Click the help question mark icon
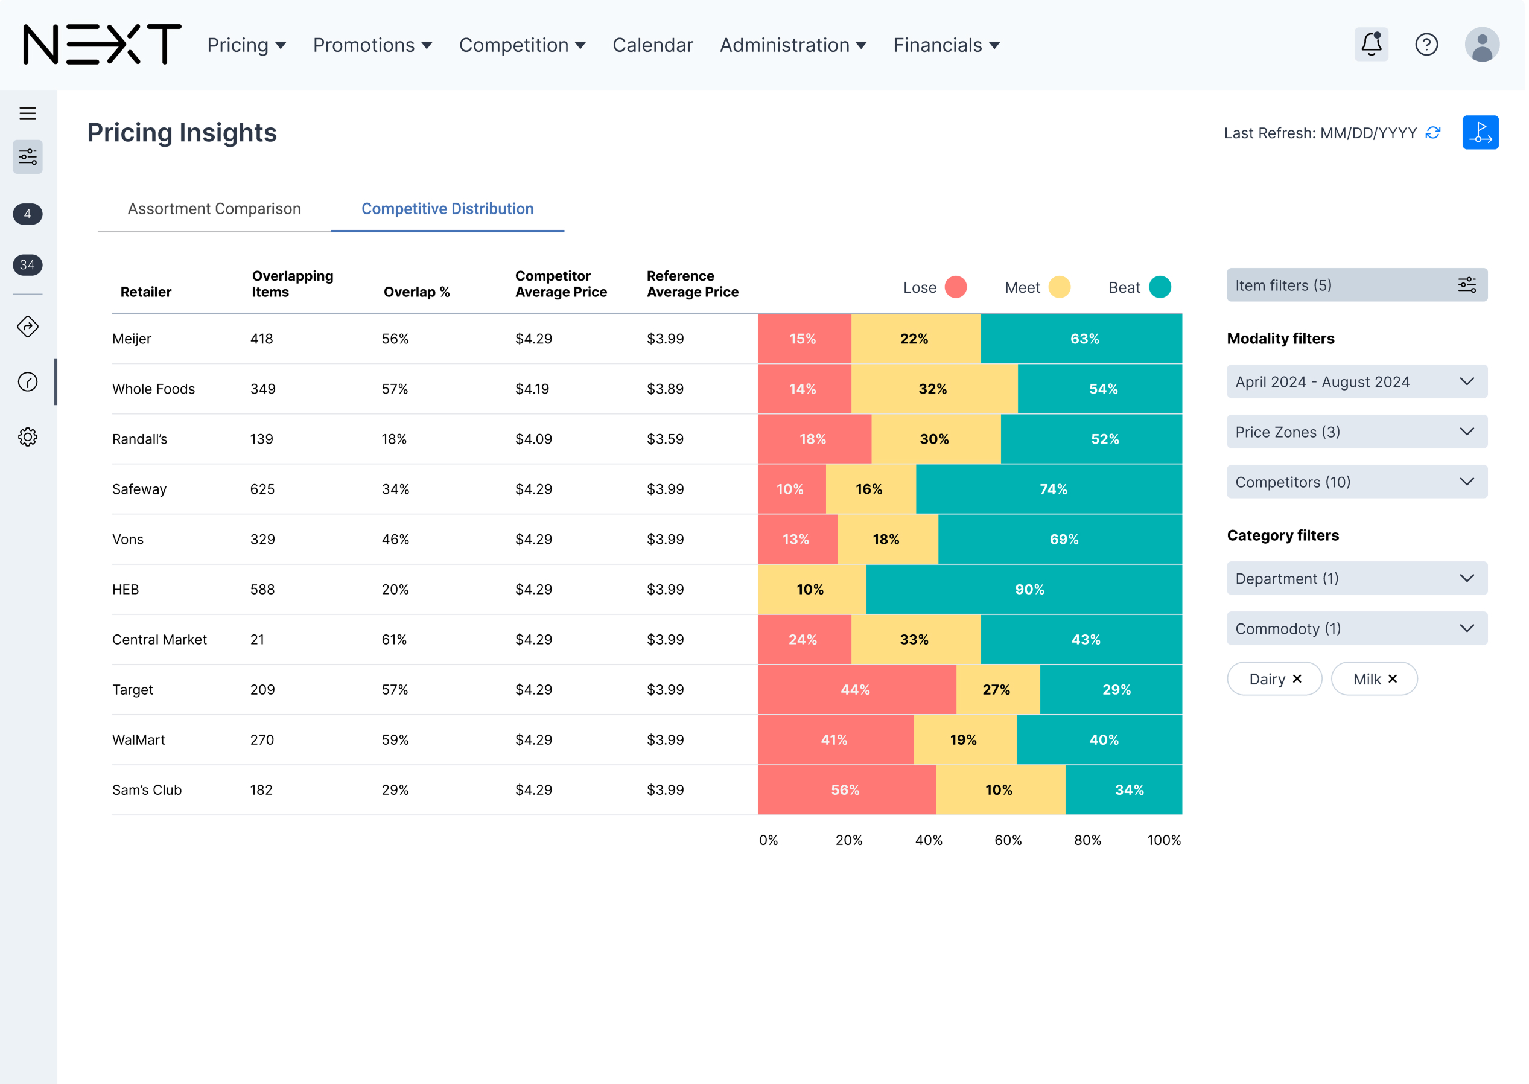 tap(1426, 45)
